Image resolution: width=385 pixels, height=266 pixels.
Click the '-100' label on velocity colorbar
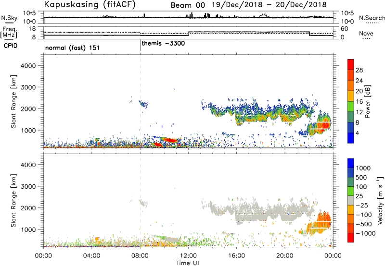coord(364,215)
